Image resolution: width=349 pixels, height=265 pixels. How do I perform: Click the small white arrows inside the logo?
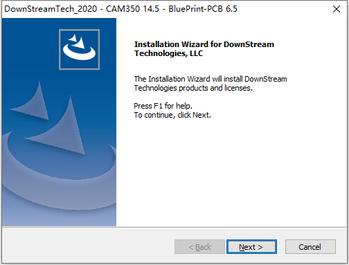pos(78,41)
